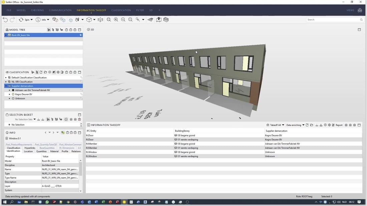Screen dimensions: 367x206
Task: Activate the Info tool in the toolbar
Action: 42,19
